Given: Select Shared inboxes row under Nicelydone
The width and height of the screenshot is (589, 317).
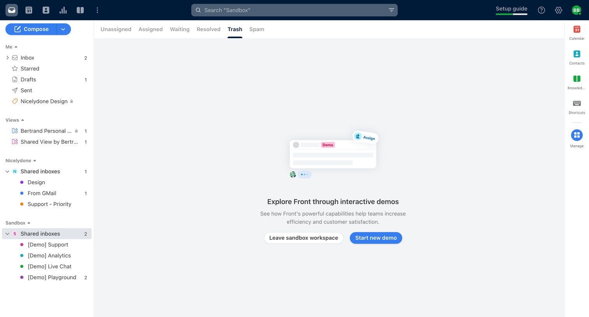Looking at the screenshot, I should tap(47, 171).
